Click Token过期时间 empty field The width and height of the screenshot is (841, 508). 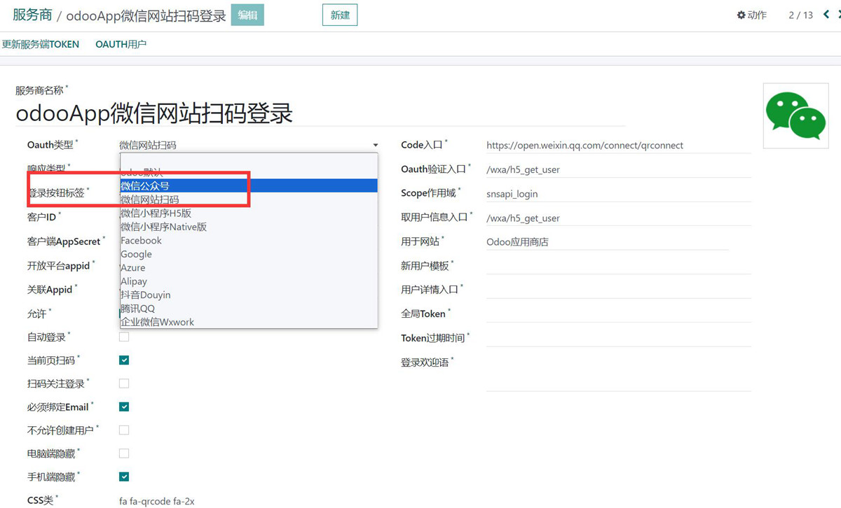pyautogui.click(x=618, y=338)
